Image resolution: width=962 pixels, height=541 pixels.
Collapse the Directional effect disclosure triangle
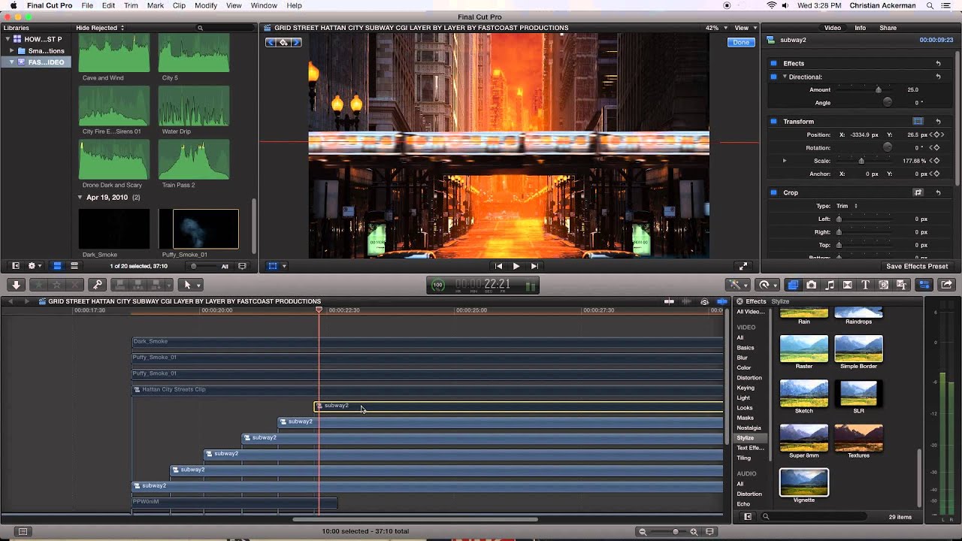[785, 77]
